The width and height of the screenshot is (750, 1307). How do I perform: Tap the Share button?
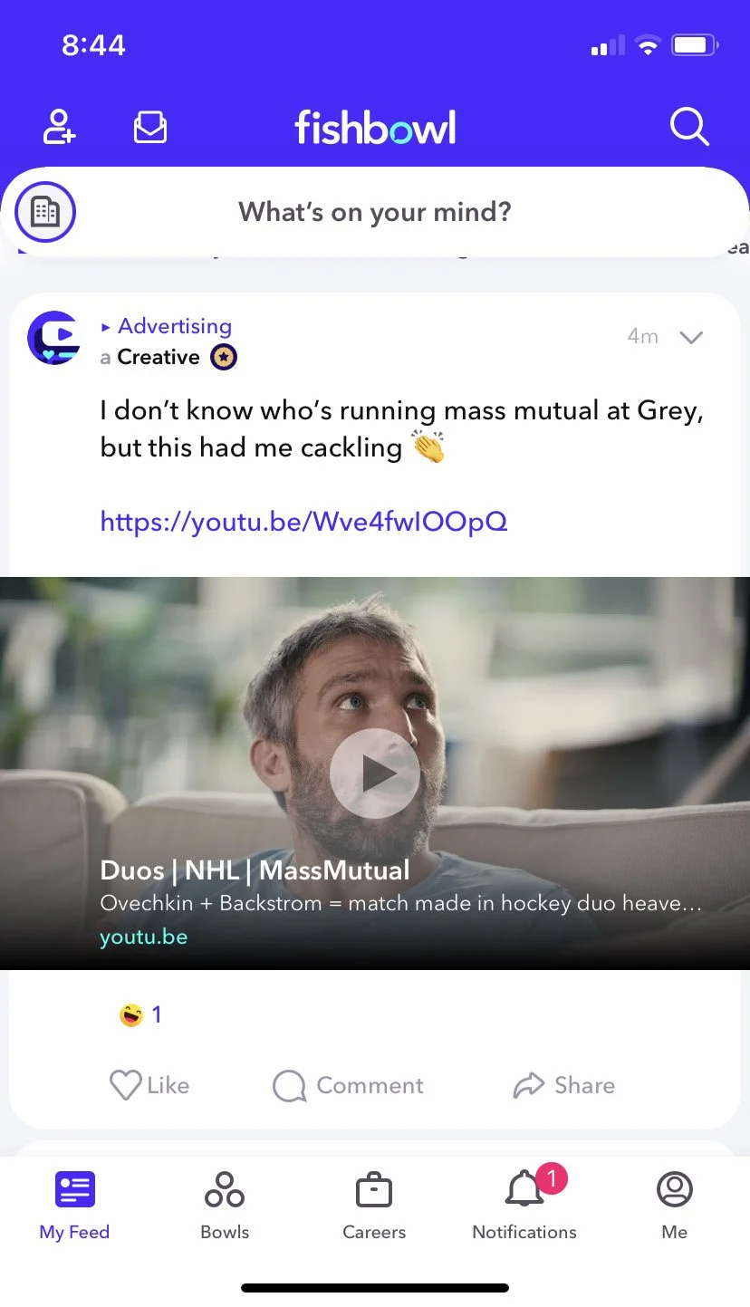click(x=563, y=1085)
